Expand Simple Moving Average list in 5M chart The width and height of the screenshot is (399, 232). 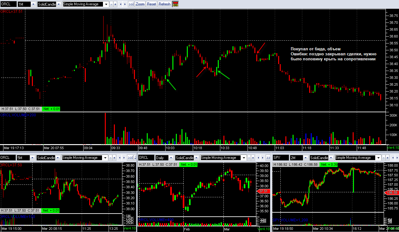[105, 158]
